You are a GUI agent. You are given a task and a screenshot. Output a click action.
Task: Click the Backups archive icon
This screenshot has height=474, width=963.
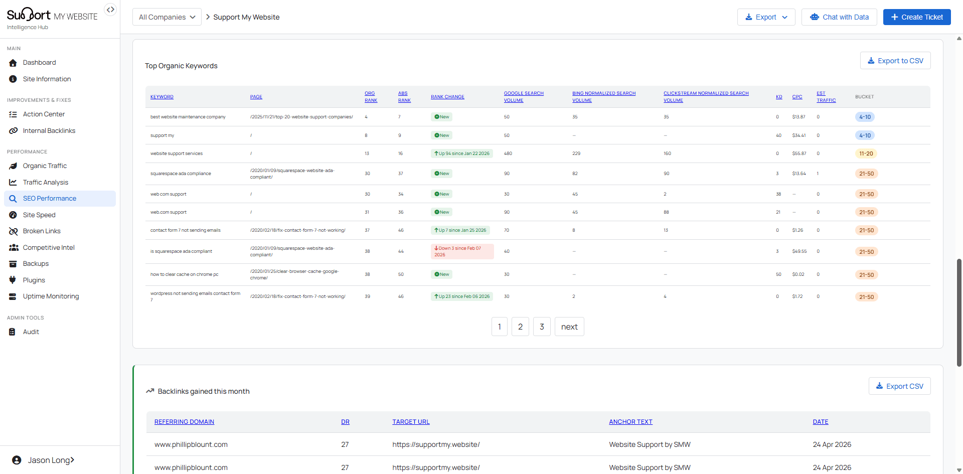coord(13,264)
